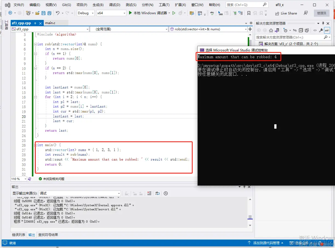Open the new project toolbar icon

[28, 13]
